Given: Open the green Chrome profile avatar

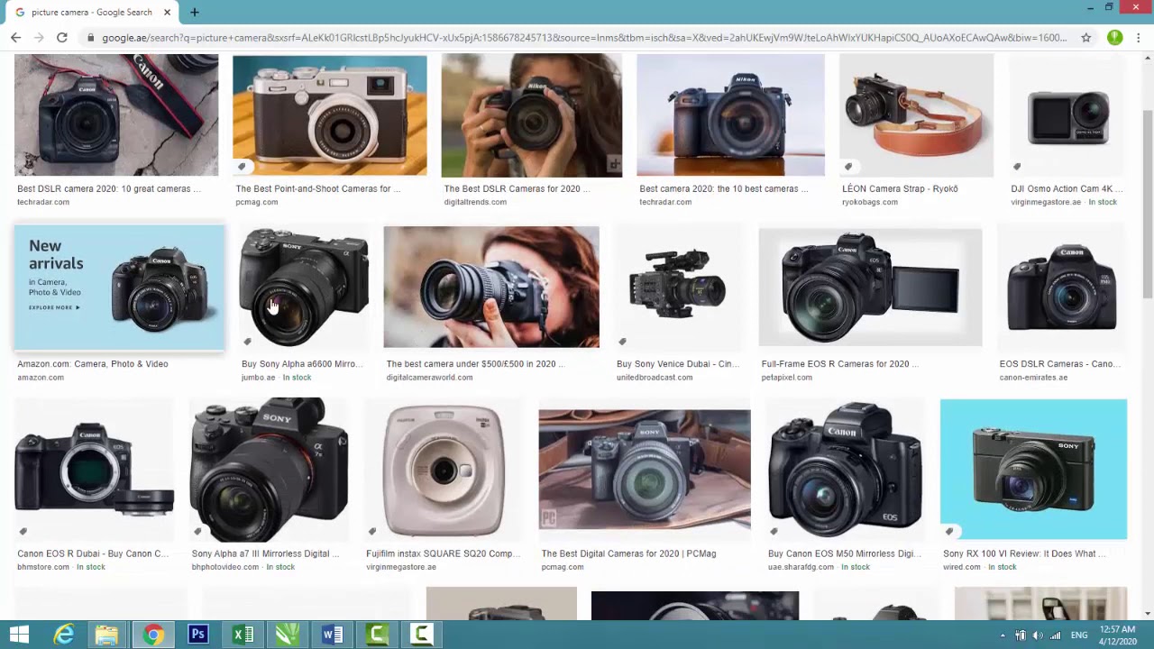Looking at the screenshot, I should point(1115,38).
